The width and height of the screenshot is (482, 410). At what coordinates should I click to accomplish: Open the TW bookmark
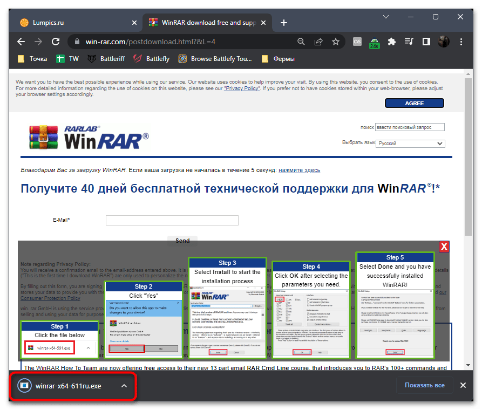click(x=67, y=59)
